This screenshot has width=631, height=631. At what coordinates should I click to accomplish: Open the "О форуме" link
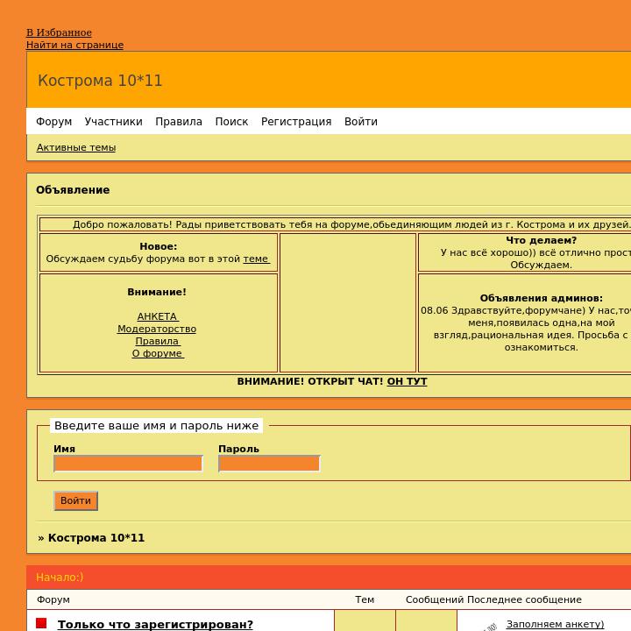pyautogui.click(x=158, y=353)
